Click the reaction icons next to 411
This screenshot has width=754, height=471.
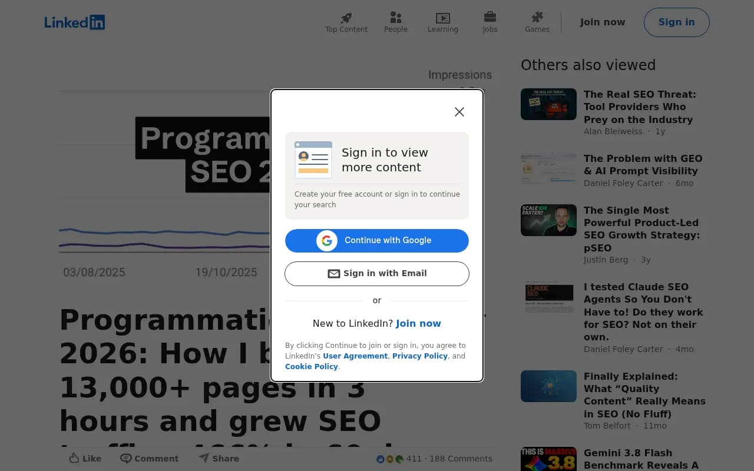(390, 459)
